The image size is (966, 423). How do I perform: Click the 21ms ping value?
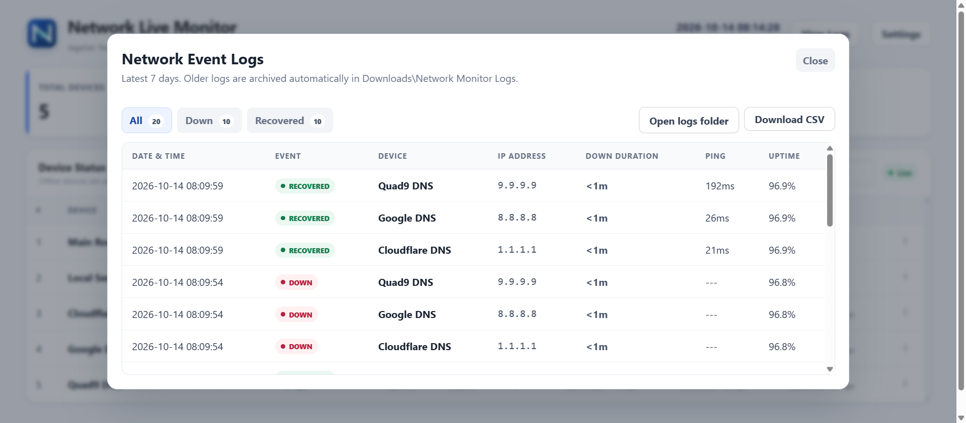pos(717,250)
